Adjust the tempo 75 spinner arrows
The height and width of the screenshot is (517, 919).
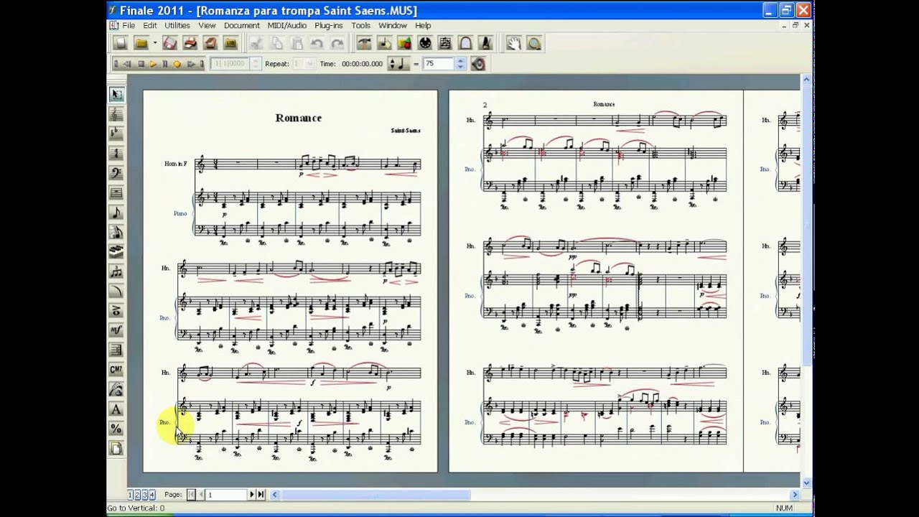(x=459, y=64)
